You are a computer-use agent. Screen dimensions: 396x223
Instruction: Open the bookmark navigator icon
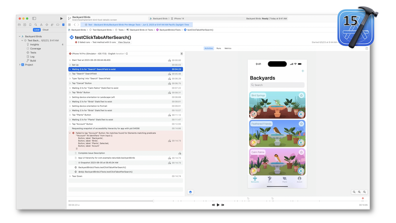[30, 25]
